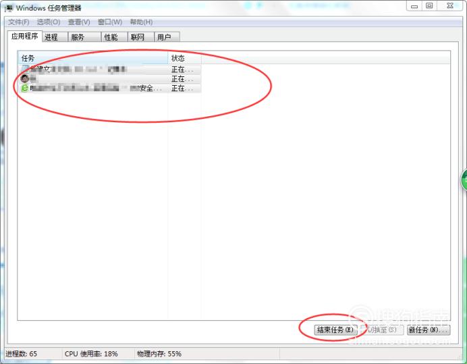Click the CPU 使用率: 18% status entry

click(x=91, y=354)
